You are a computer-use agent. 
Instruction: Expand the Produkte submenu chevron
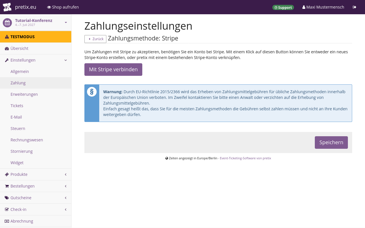[66, 174]
